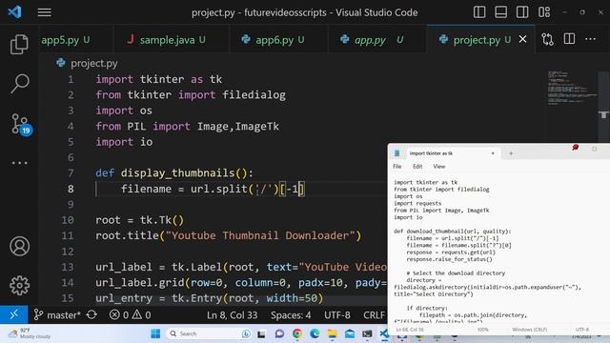Switch to sample.java tab
The width and height of the screenshot is (610, 343).
[x=172, y=40]
